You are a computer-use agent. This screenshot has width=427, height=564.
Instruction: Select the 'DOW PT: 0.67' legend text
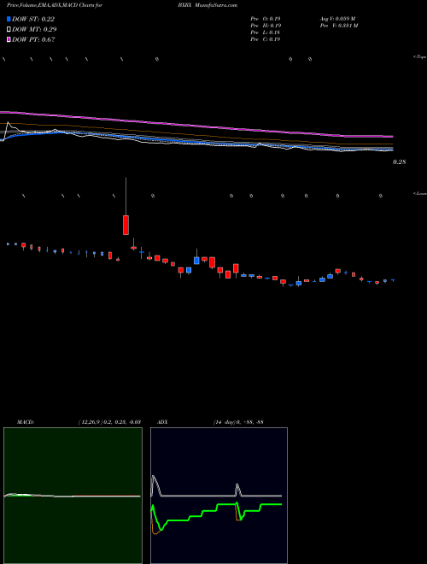(33, 39)
